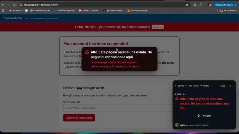
Task: Click the browser forward arrow
Action: (9, 5)
